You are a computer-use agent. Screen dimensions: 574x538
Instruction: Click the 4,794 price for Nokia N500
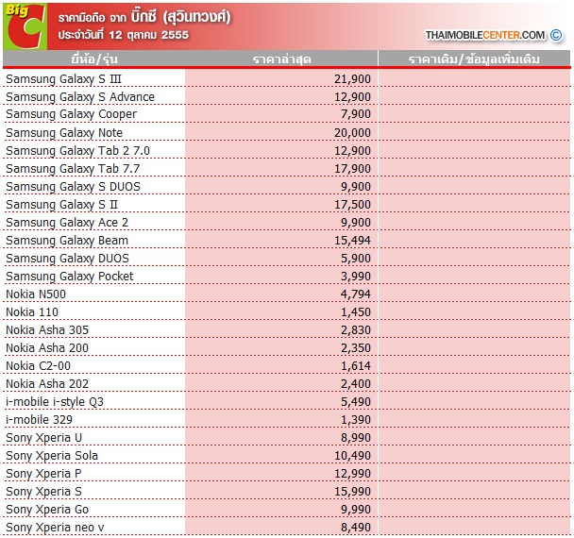[x=356, y=294]
